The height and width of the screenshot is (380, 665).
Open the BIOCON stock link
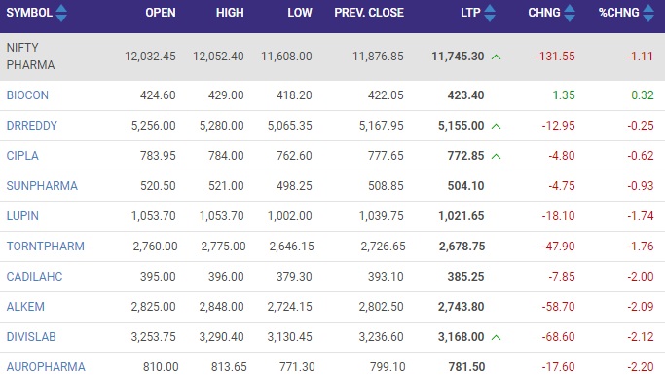(27, 95)
